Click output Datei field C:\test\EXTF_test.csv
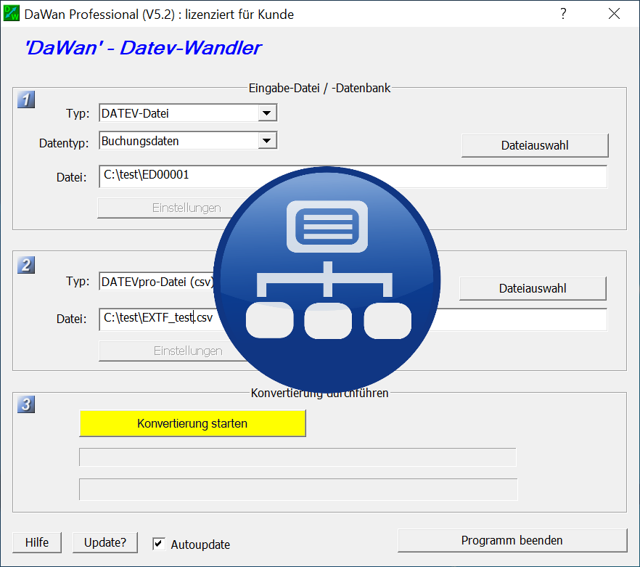This screenshot has height=567, width=640. tap(353, 319)
